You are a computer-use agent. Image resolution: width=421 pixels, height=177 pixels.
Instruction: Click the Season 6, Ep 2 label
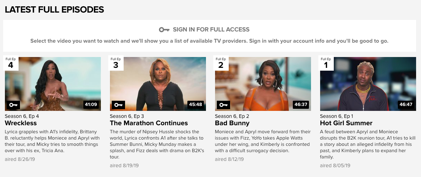pyautogui.click(x=232, y=116)
